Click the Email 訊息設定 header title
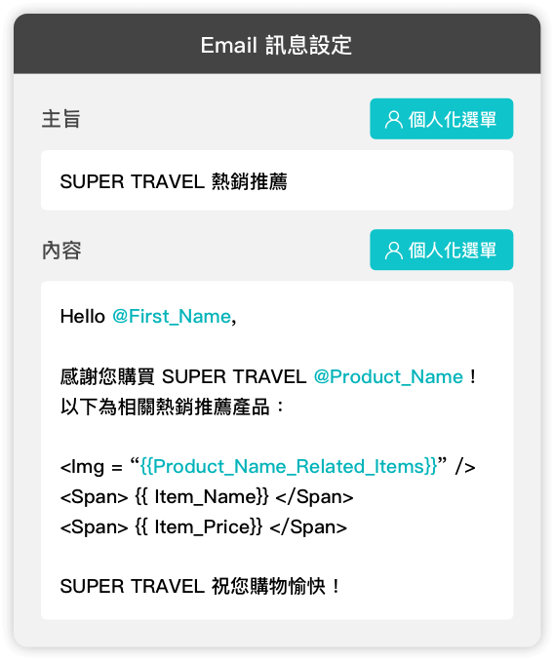The image size is (554, 661). coord(276,45)
